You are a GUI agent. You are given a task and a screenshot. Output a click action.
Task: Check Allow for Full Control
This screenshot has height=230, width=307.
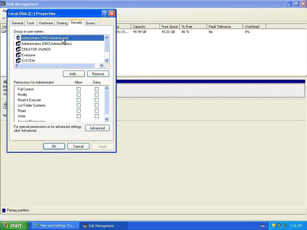coord(79,89)
